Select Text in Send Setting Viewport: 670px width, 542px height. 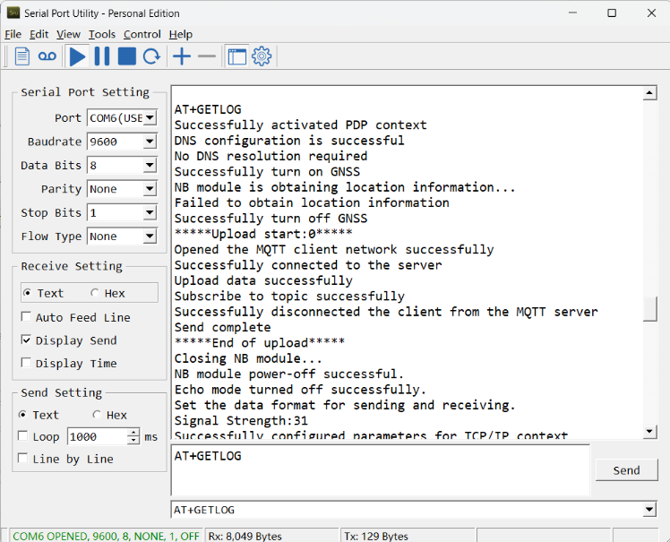point(22,415)
